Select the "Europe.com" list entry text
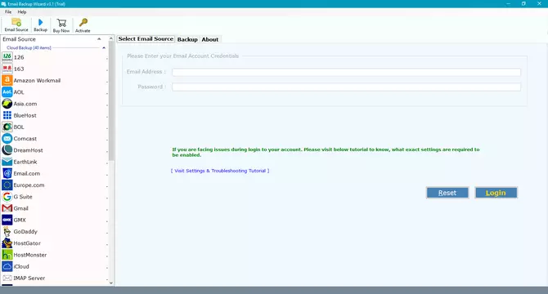Viewport: 548px width, 294px height. point(29,185)
